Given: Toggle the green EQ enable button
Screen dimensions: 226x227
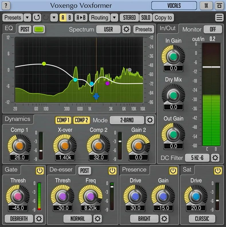Looking at the screenshot, I should 39,29.
